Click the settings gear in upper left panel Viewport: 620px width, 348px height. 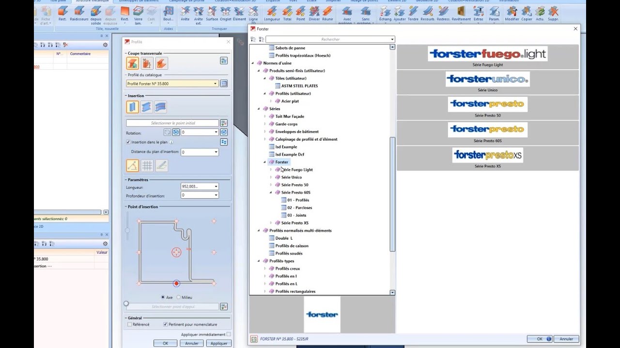[105, 45]
